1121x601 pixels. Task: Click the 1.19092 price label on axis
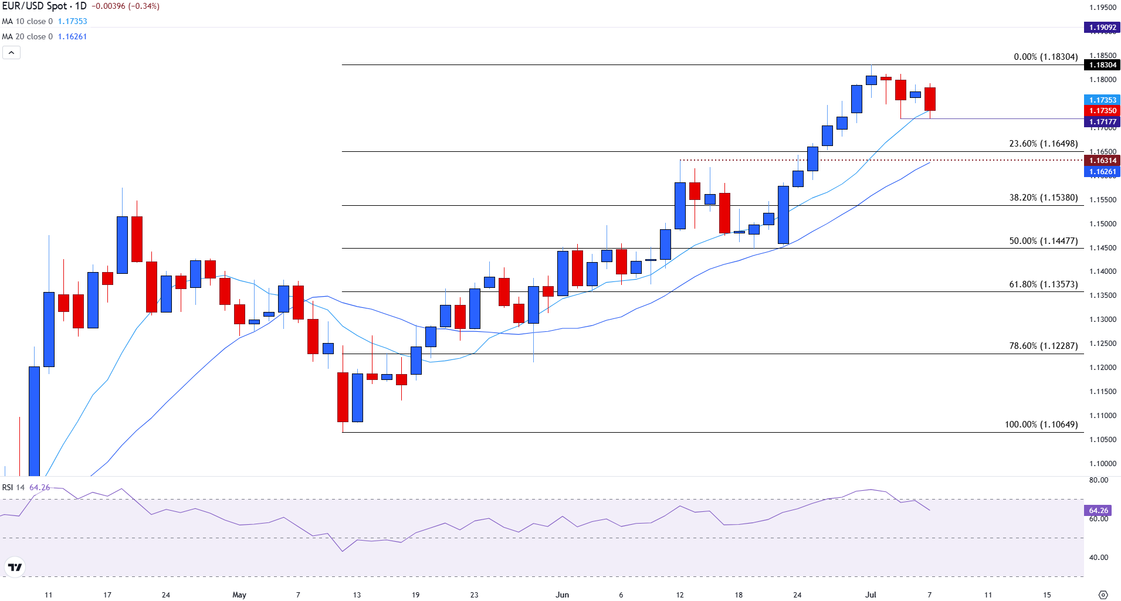point(1102,28)
